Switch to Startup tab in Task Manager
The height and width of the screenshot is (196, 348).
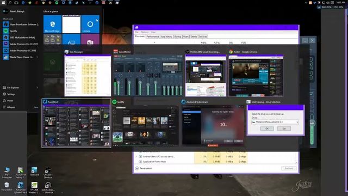(178, 36)
